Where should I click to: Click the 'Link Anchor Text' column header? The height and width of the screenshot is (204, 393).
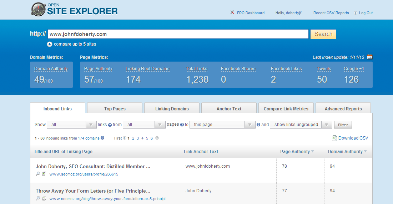[201, 152]
